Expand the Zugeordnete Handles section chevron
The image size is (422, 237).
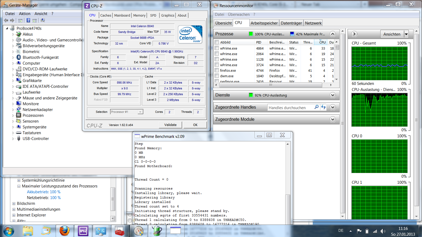[x=333, y=107]
